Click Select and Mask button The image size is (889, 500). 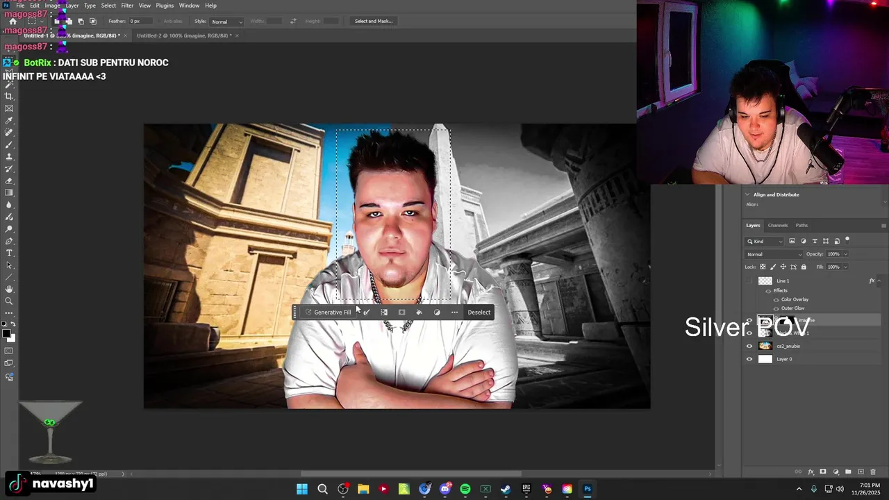coord(374,22)
